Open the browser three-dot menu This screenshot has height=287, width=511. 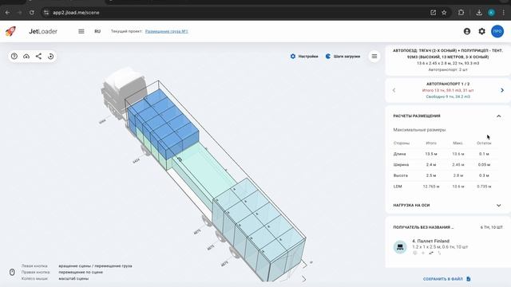point(504,13)
